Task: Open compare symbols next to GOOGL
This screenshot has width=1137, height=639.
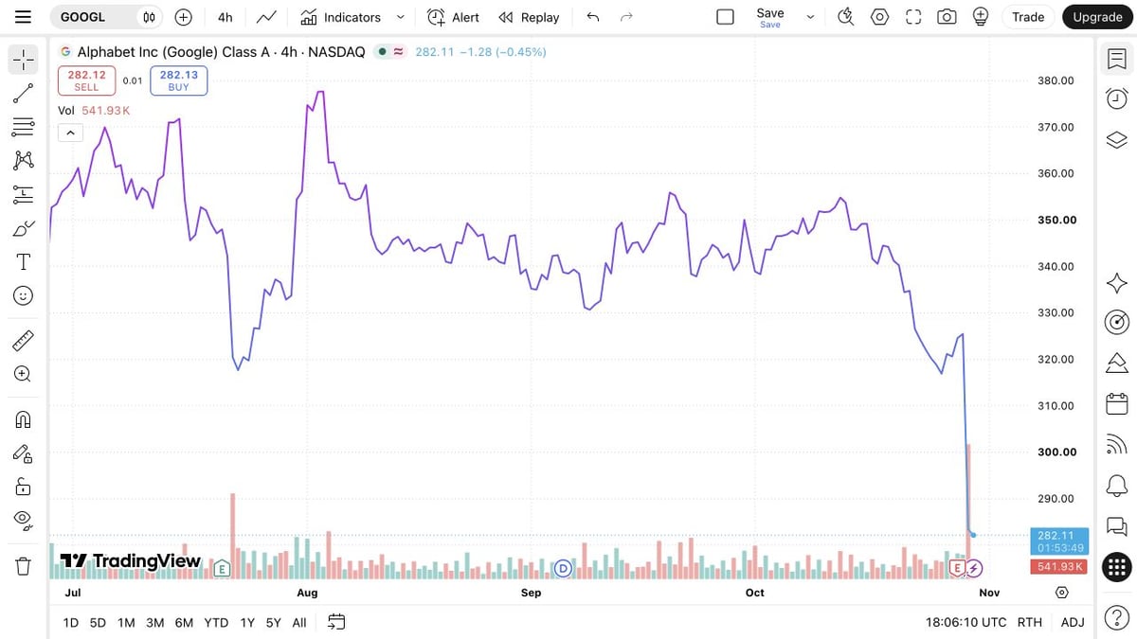Action: [149, 17]
